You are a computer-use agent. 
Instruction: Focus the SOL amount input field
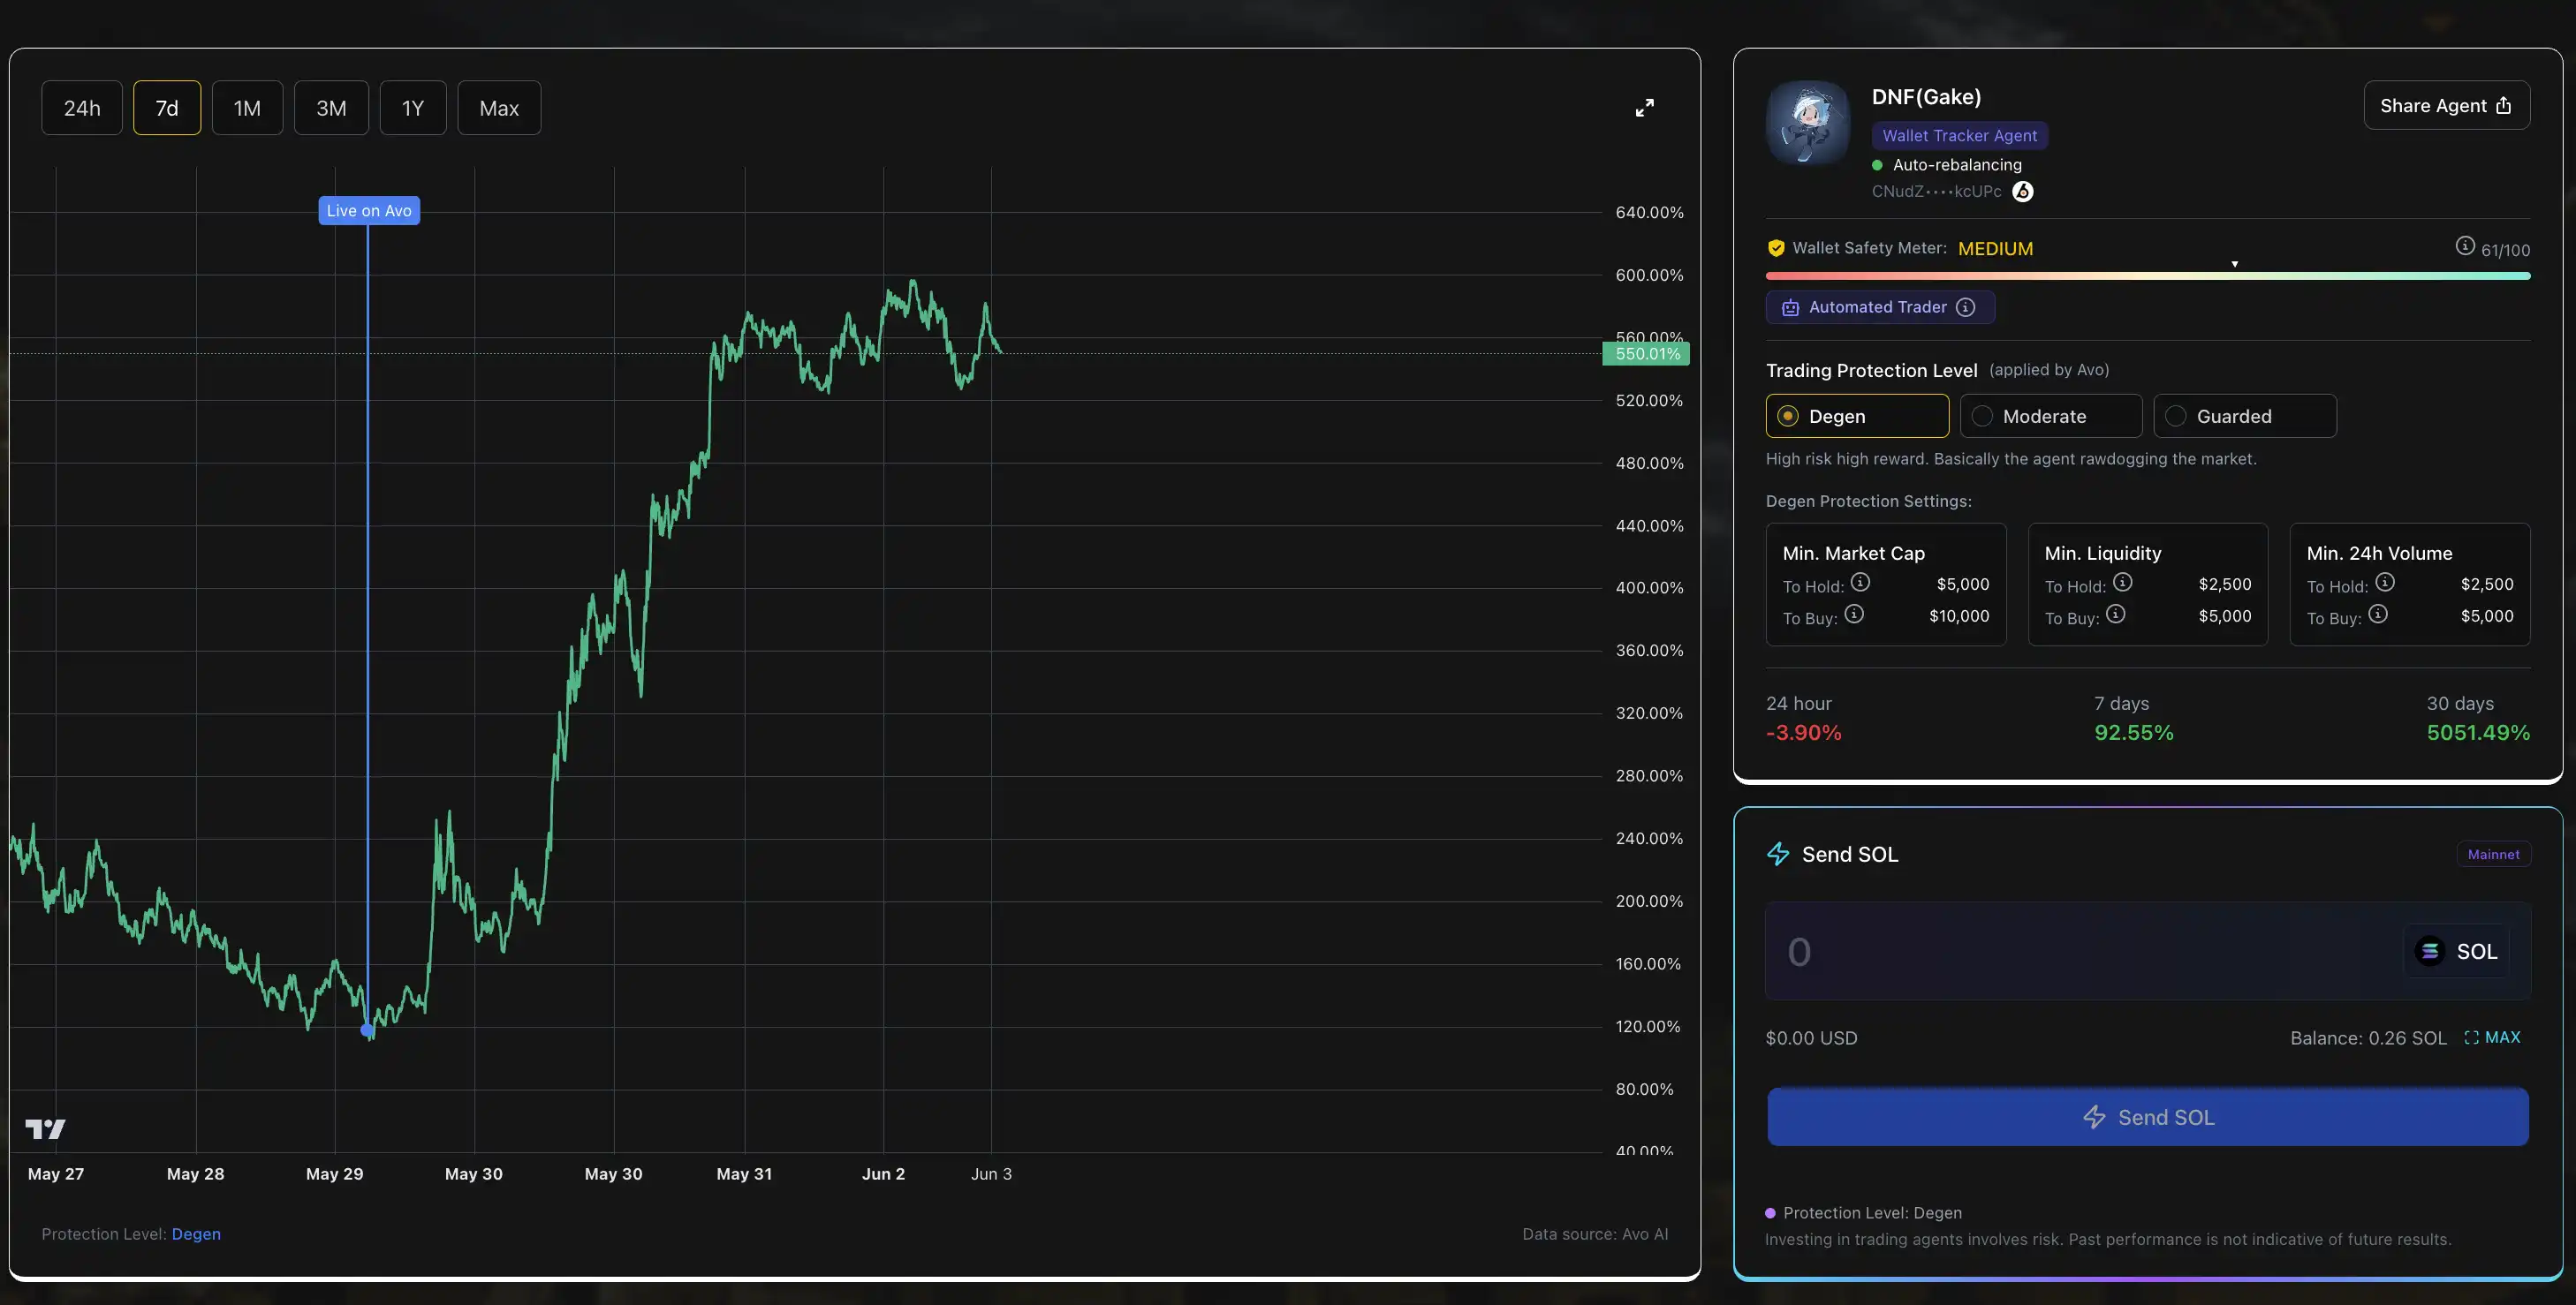pyautogui.click(x=2080, y=951)
